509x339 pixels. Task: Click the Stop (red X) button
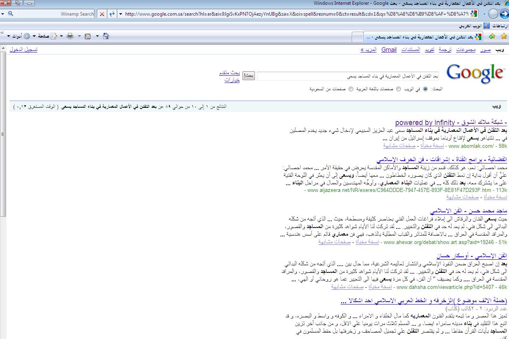[102, 14]
